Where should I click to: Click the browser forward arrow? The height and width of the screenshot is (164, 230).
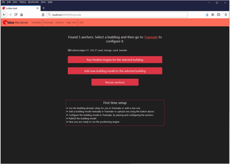[x=10, y=15]
